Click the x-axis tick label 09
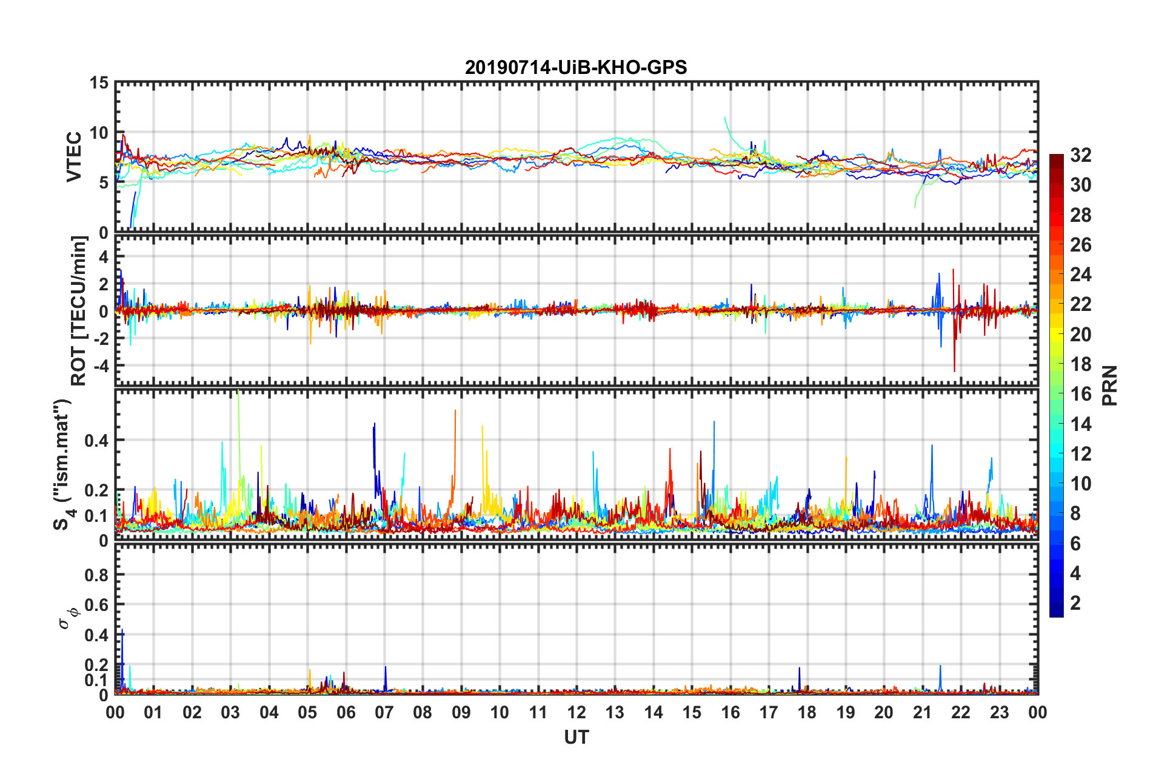This screenshot has height=771, width=1153. tap(461, 712)
